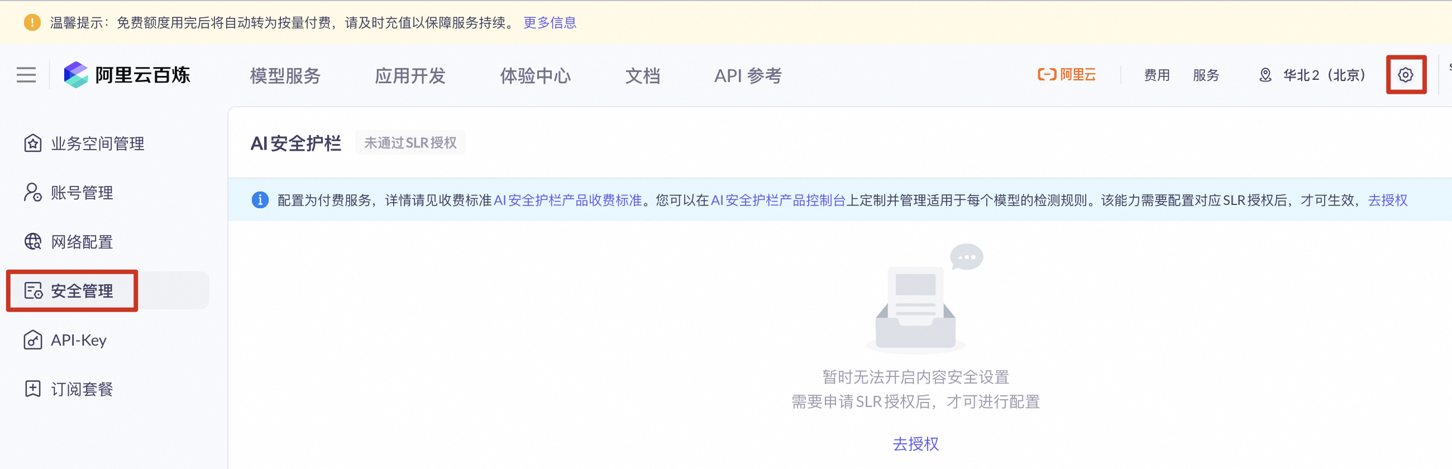Open the 费用 menu
This screenshot has width=1452, height=469.
tap(1157, 75)
